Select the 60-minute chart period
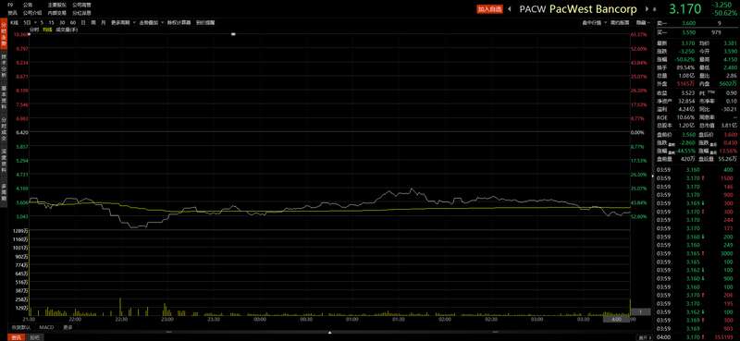This screenshot has width=740, height=341. (72, 22)
